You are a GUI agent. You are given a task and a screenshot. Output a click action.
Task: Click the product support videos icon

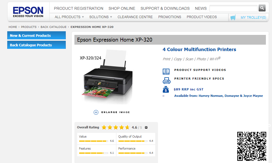point(166,71)
